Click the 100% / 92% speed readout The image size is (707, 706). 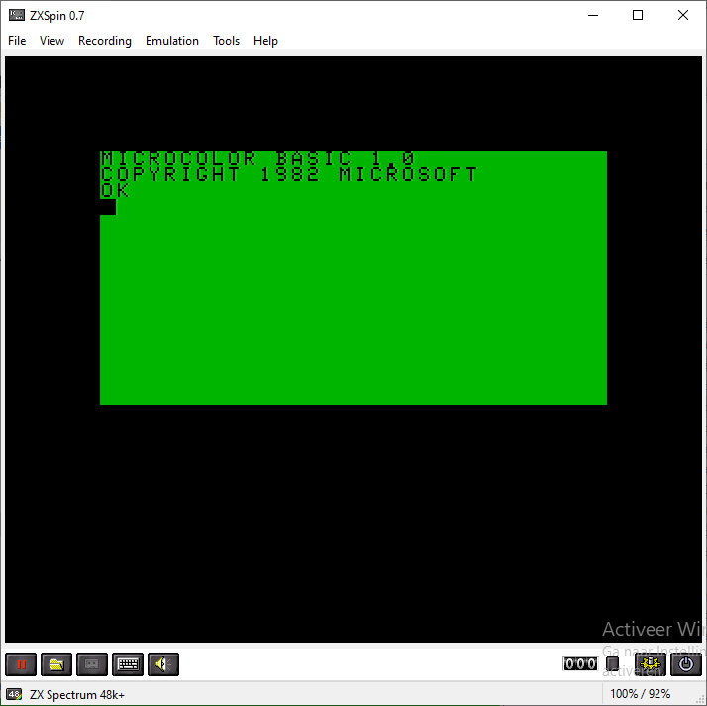click(x=640, y=694)
